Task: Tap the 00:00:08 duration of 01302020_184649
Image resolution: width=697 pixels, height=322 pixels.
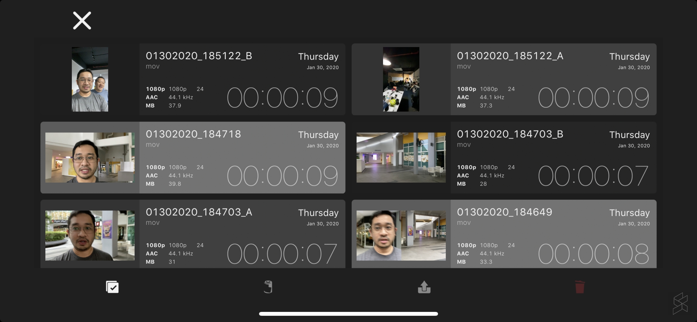Action: [x=593, y=254]
